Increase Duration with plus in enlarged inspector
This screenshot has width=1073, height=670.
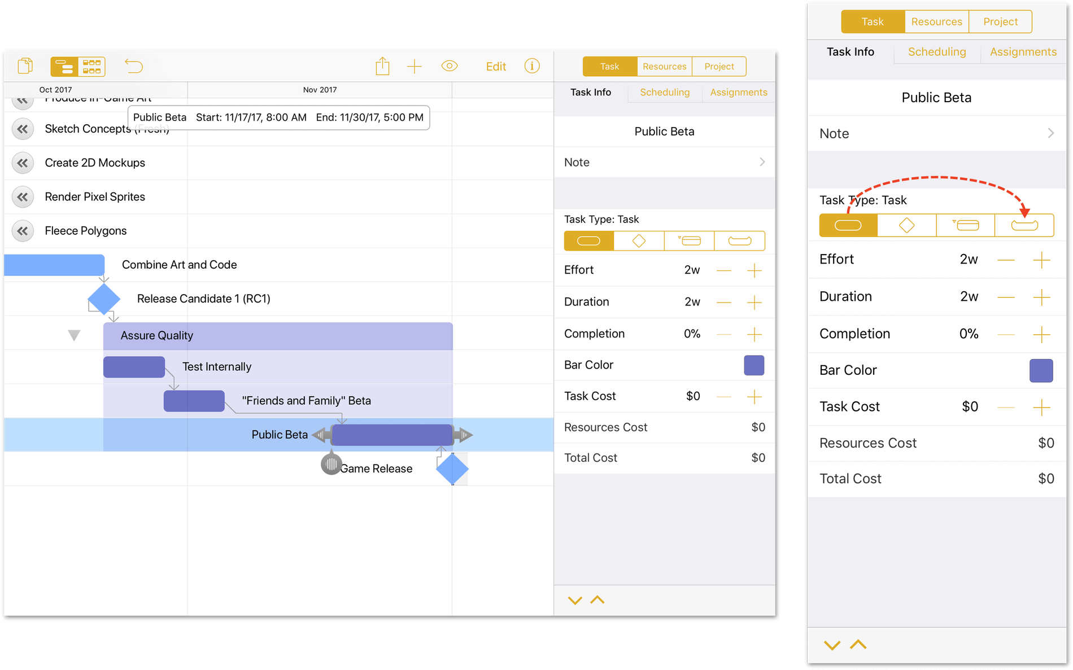coord(1041,297)
